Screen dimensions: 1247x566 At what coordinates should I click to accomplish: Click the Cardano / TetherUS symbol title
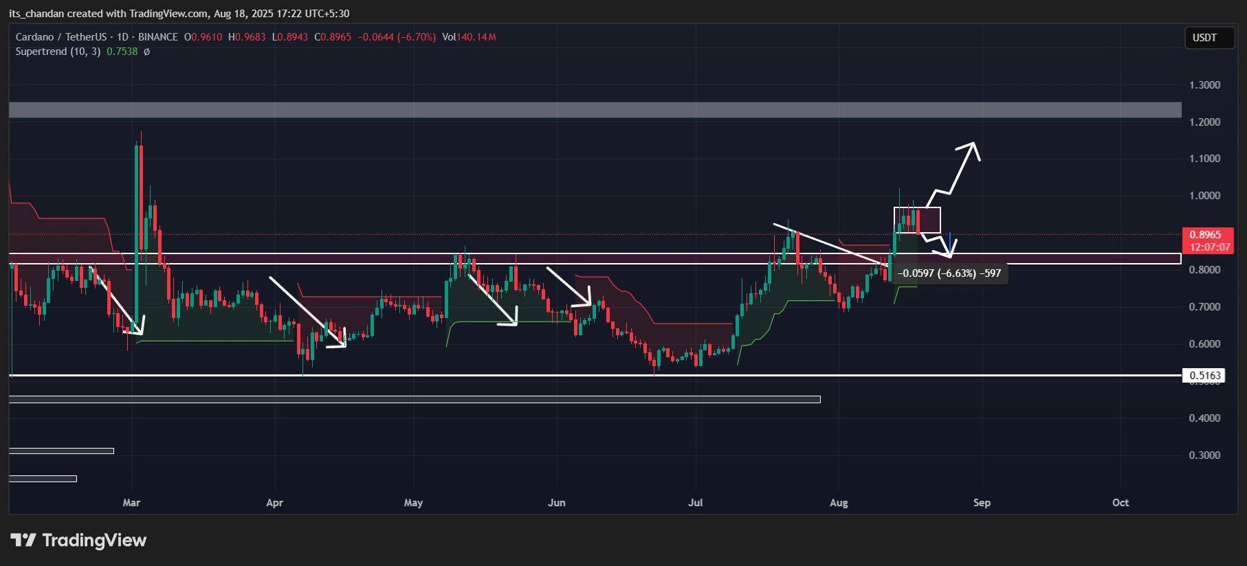pos(61,37)
